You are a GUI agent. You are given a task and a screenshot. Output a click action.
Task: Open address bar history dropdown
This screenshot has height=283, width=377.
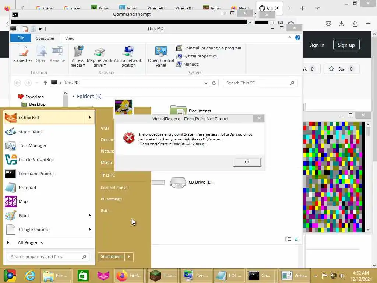click(206, 83)
